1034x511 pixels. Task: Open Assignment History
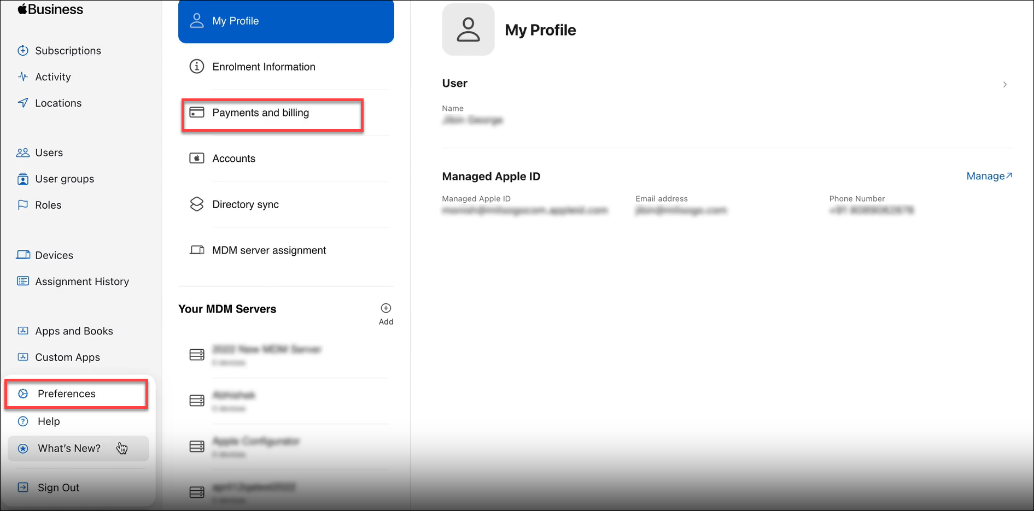[x=82, y=281]
